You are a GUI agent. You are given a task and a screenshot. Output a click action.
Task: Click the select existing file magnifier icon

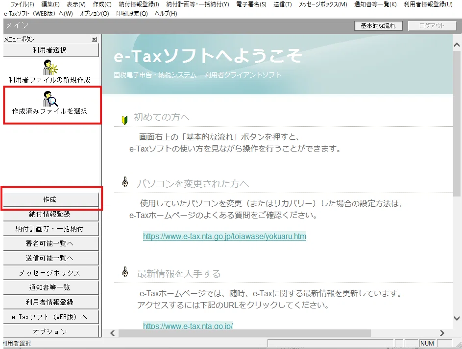(50, 99)
